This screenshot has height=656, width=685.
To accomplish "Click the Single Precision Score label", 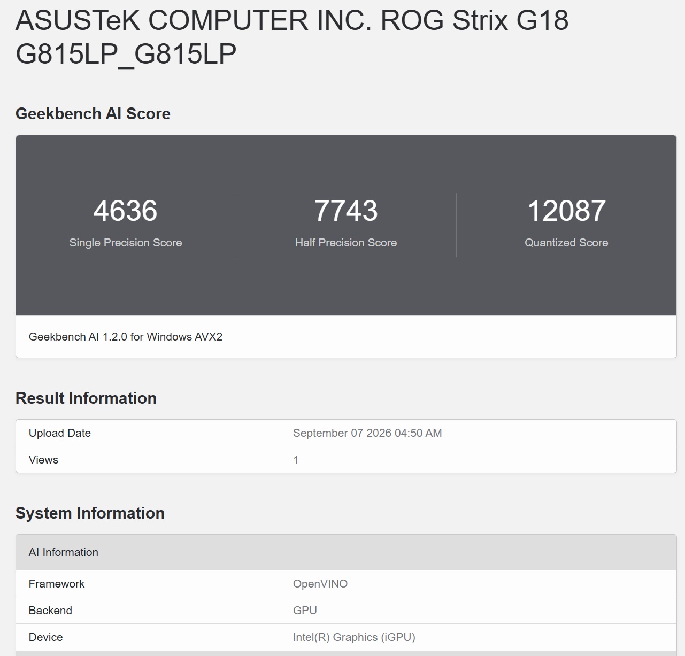I will pos(126,243).
